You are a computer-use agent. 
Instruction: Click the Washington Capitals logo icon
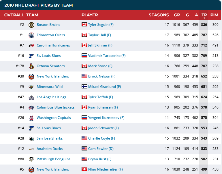[31, 118]
